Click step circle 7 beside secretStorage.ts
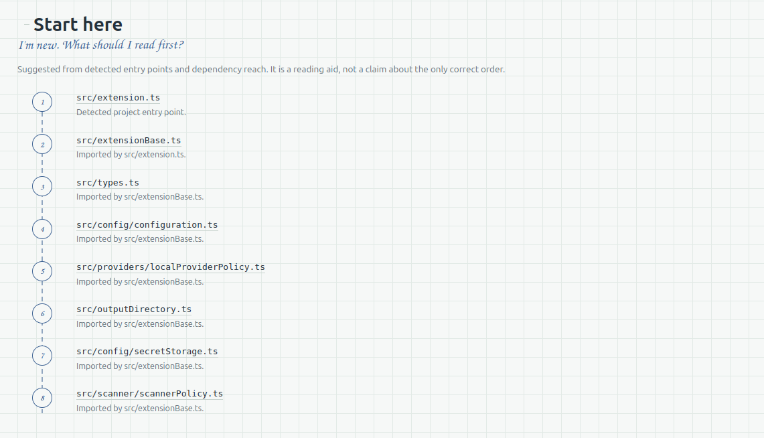This screenshot has width=764, height=438. click(x=42, y=356)
